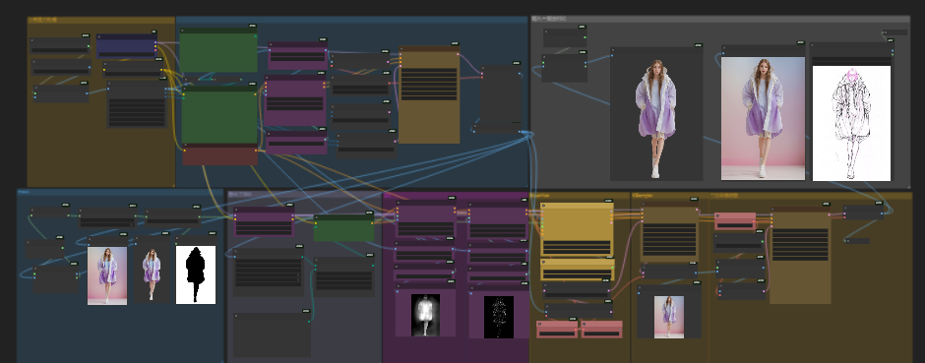Select the grayscale depth map preview image
925x363 pixels.
click(x=425, y=315)
